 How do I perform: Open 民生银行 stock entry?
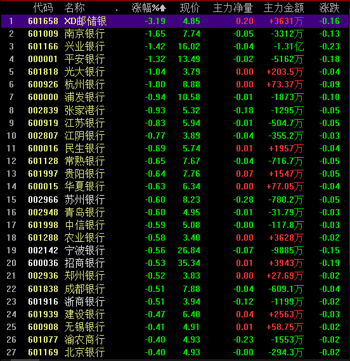[84, 148]
